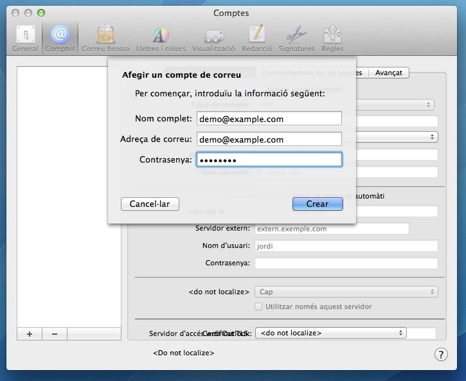Click the help question mark button
This screenshot has width=466, height=381.
coord(441,354)
